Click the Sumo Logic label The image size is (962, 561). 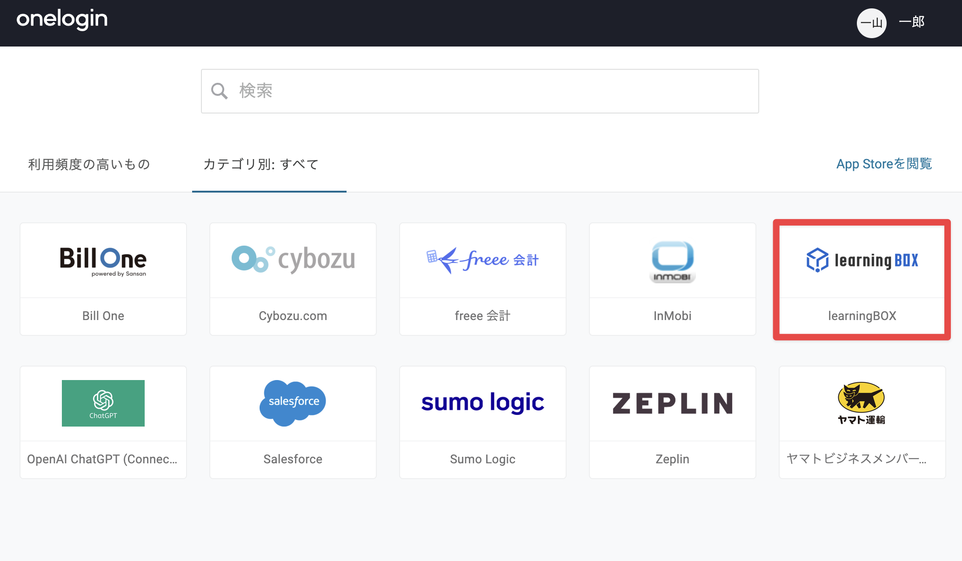click(x=483, y=459)
